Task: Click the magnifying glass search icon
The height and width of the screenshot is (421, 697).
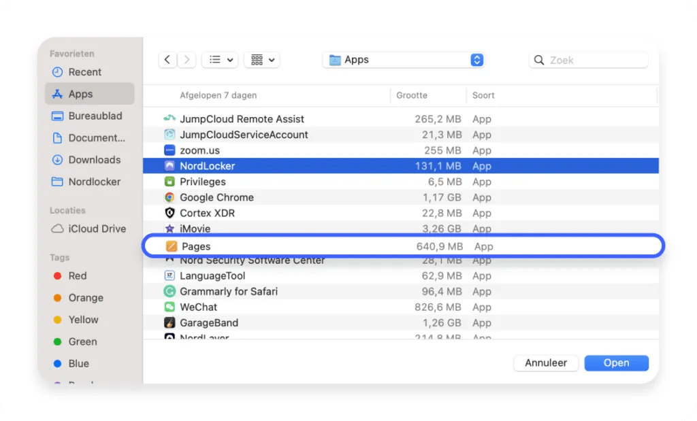Action: [539, 60]
